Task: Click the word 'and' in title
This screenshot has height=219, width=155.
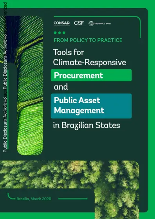Action: pos(61,87)
